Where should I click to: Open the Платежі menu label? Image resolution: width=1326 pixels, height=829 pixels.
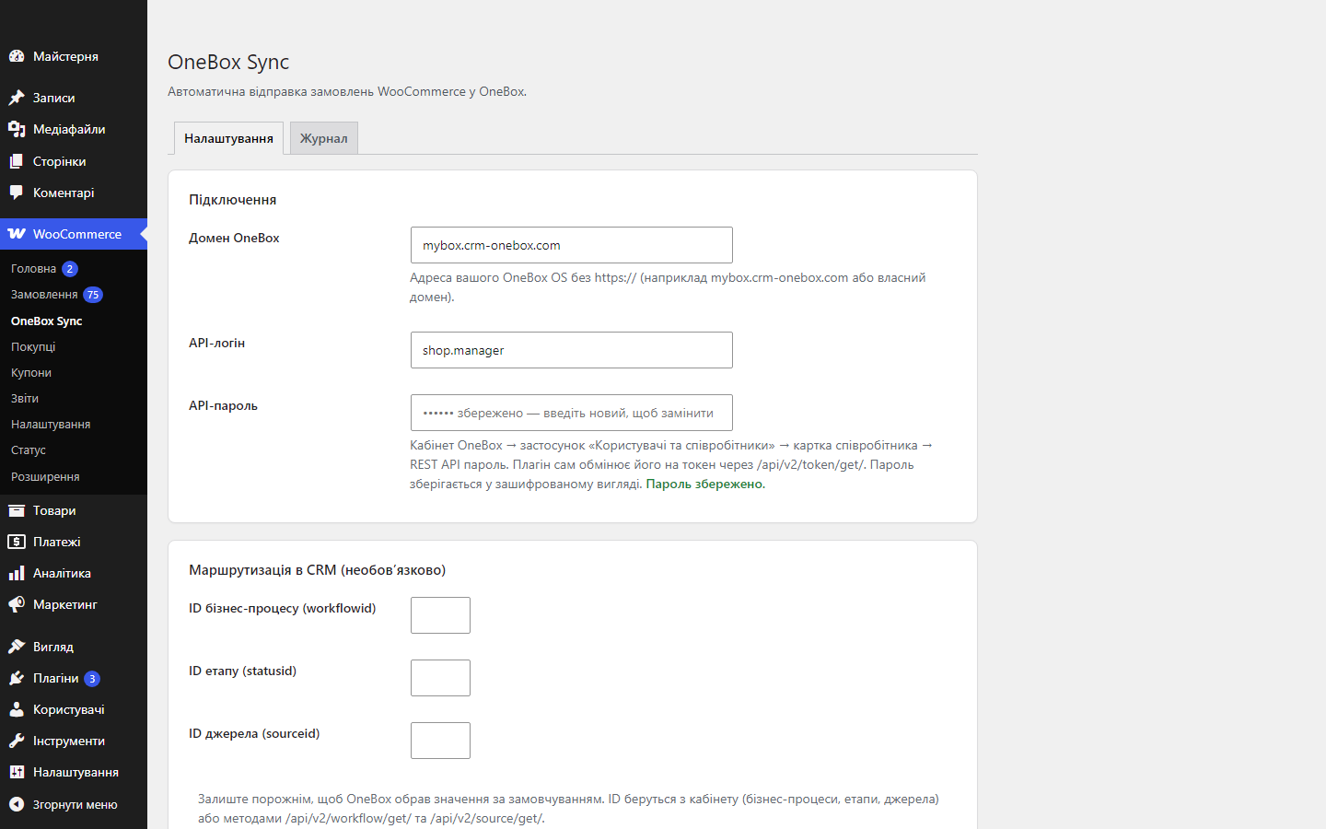(x=57, y=542)
